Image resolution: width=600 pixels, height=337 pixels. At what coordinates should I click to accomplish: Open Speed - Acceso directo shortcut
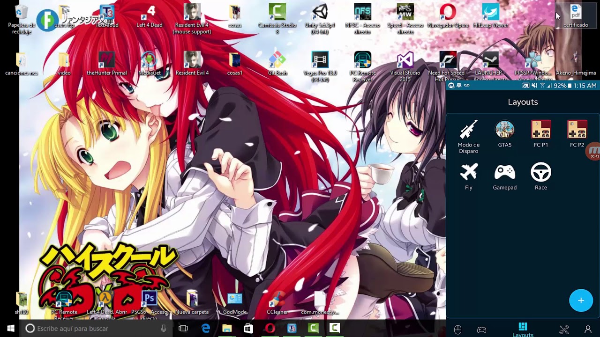[x=405, y=20]
